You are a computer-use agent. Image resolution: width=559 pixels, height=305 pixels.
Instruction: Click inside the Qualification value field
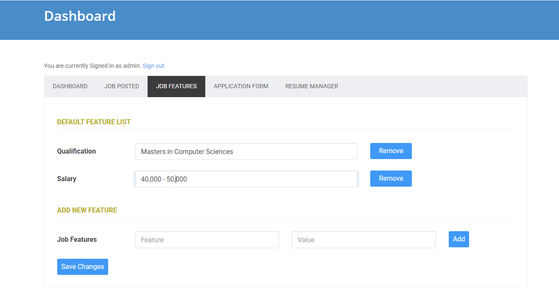pos(246,151)
